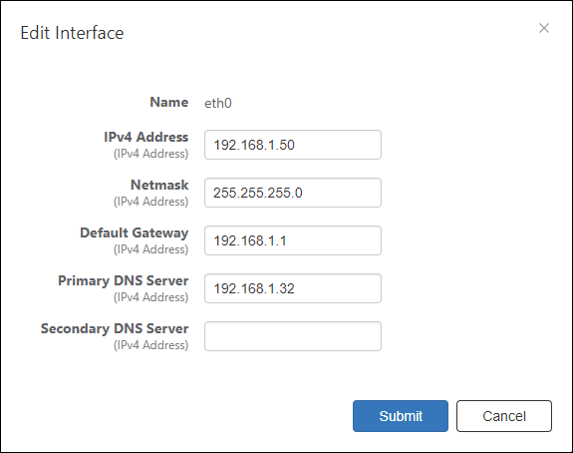573x453 pixels.
Task: Focus the IPv4 Address field showing 192.168.1.50
Action: (293, 145)
